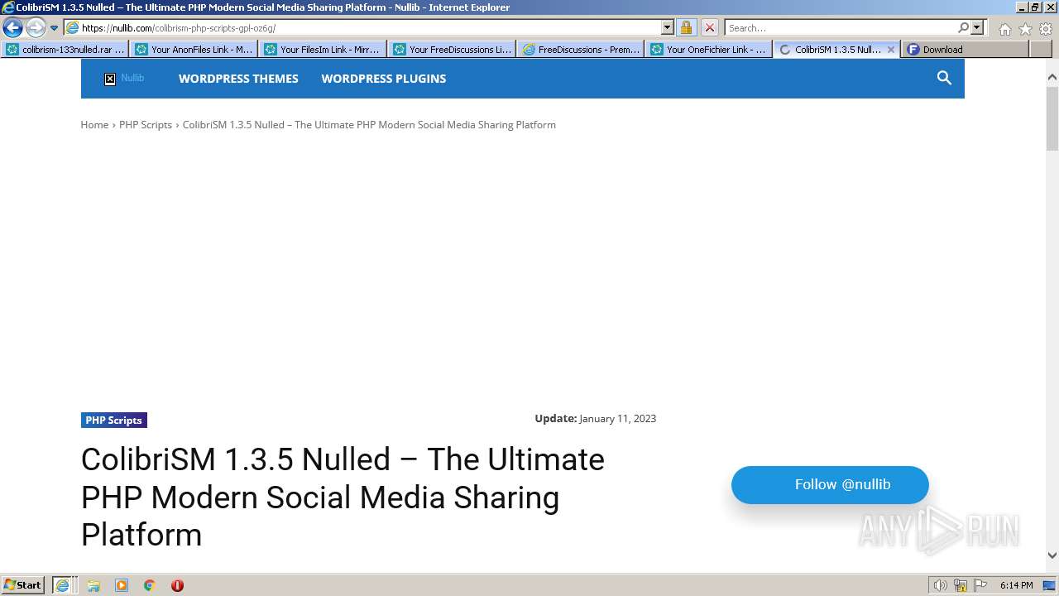Click the page scrollbar up arrow
The width and height of the screenshot is (1059, 596).
pyautogui.click(x=1052, y=78)
